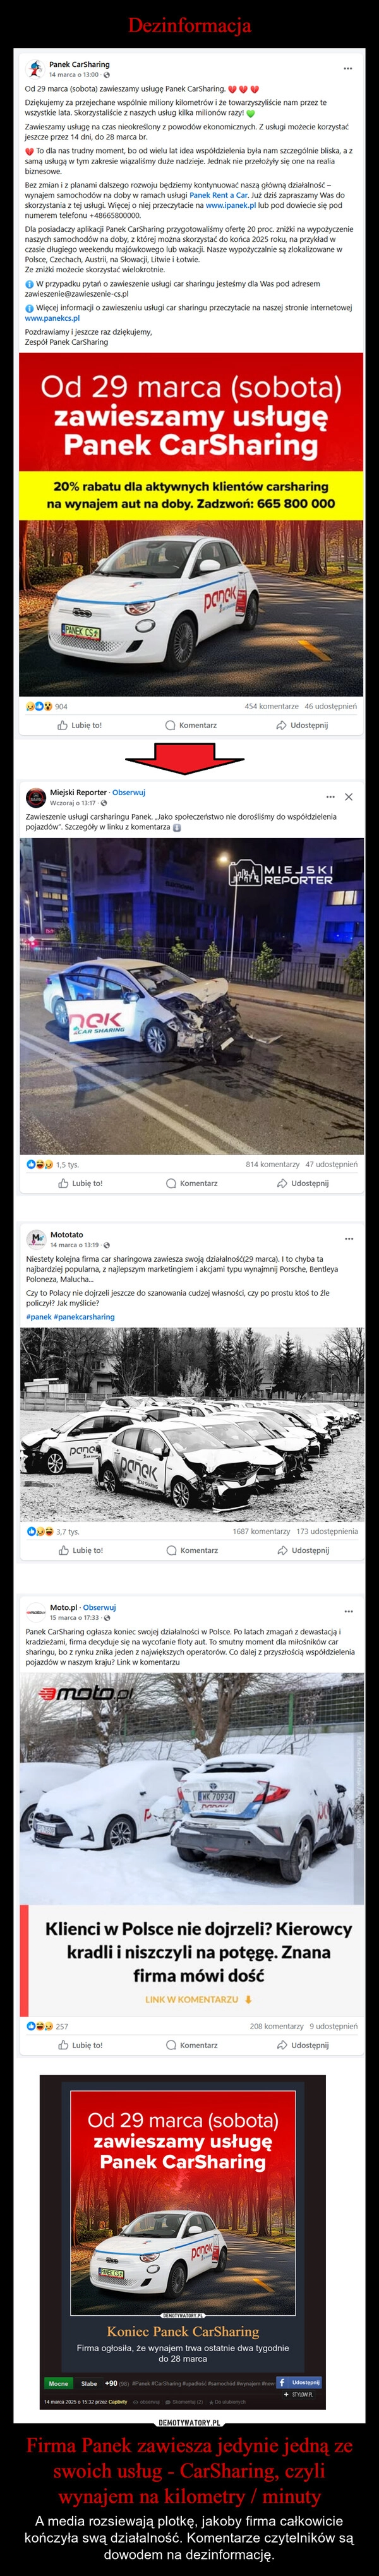Image resolution: width=379 pixels, height=2576 pixels.
Task: Open the www.panekcs.pl link
Action: pos(52,318)
